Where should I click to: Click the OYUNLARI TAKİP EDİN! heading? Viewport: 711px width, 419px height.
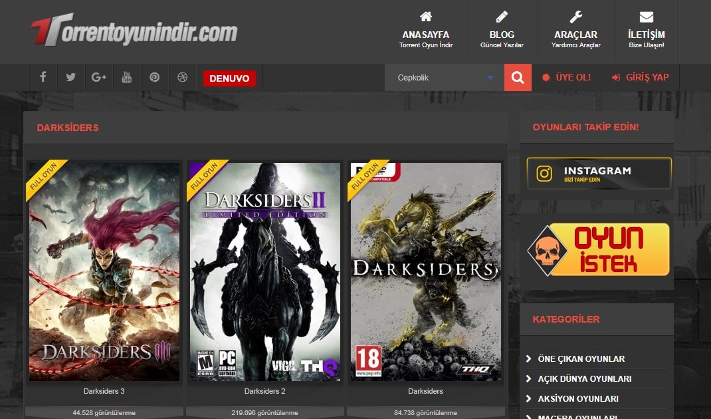coord(585,127)
